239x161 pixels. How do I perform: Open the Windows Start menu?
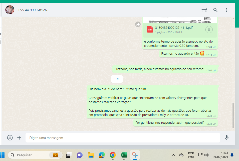(x=2, y=155)
